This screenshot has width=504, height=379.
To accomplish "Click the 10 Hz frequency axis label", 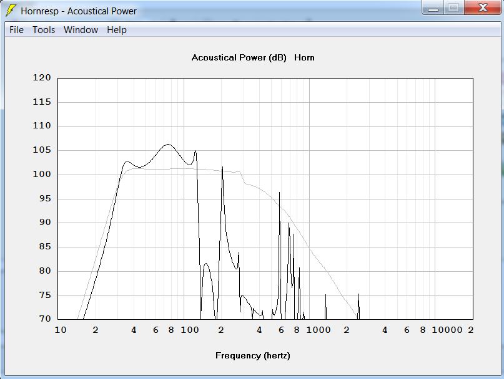I will click(61, 330).
